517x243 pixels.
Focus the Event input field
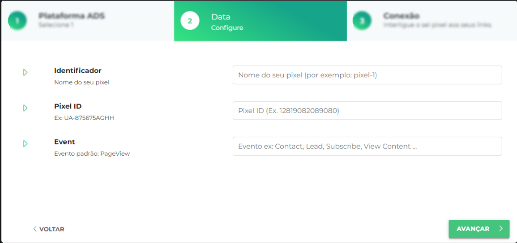click(367, 146)
